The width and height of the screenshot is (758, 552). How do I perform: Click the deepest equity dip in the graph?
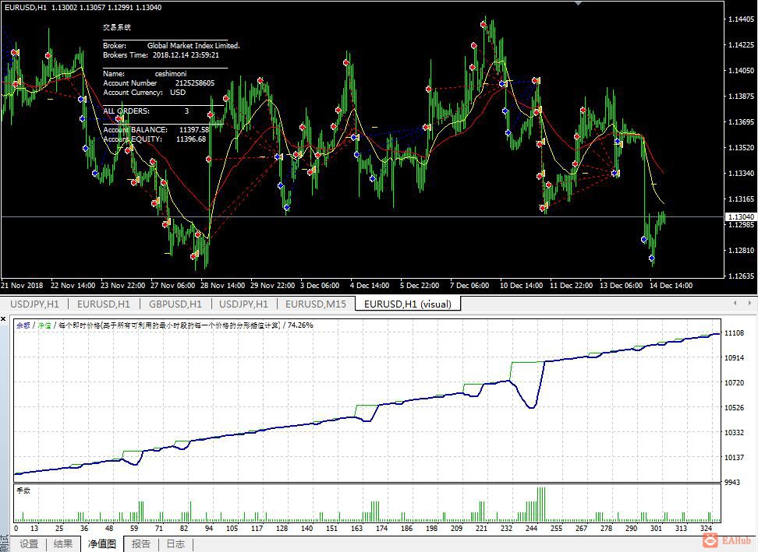[532, 407]
